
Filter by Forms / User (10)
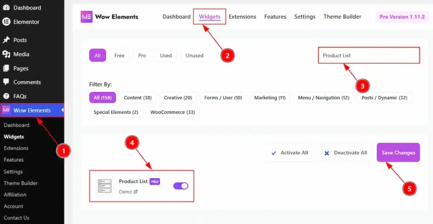tap(223, 98)
